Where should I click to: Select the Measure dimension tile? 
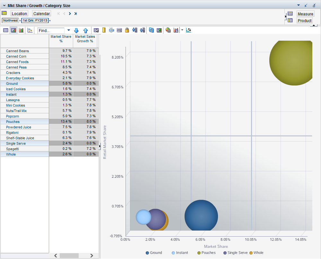(305, 14)
